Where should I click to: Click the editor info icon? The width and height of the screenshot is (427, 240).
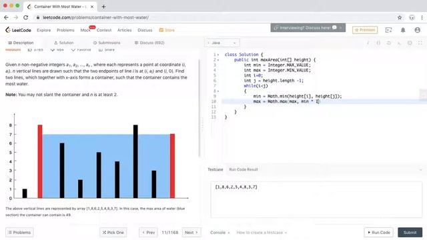click(x=368, y=43)
